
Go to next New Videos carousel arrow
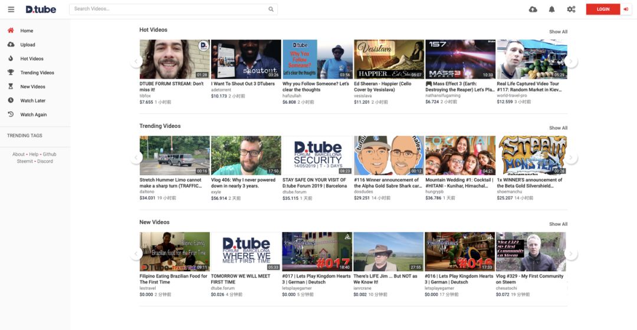[571, 254]
